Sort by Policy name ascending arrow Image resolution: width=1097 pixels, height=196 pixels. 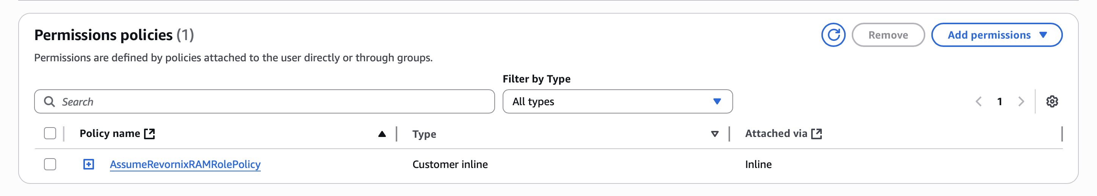382,134
